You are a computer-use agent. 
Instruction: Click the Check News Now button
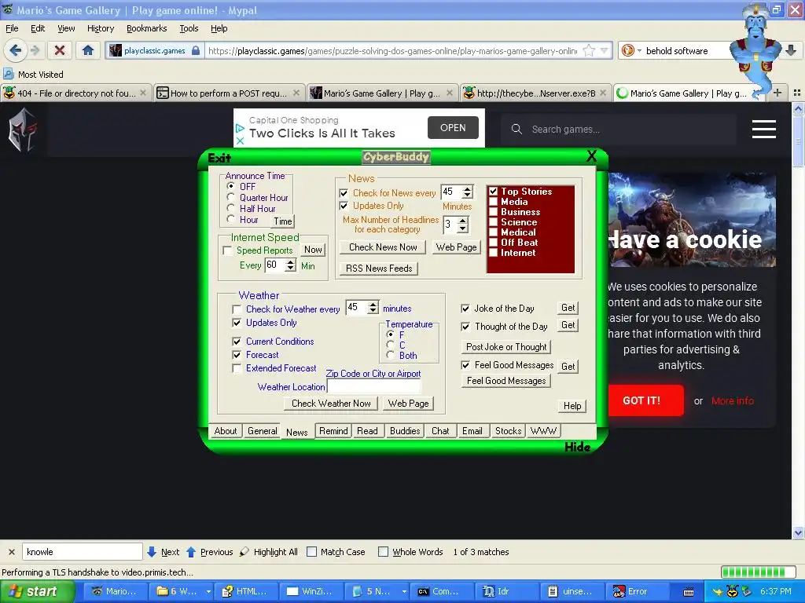[x=383, y=247]
